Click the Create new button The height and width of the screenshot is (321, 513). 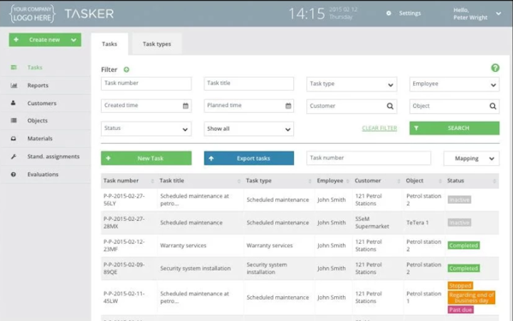[x=44, y=40]
